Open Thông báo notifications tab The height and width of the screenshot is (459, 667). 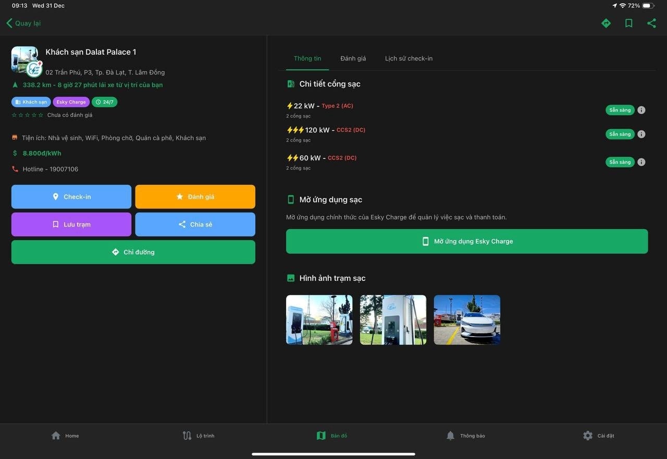[x=465, y=436]
